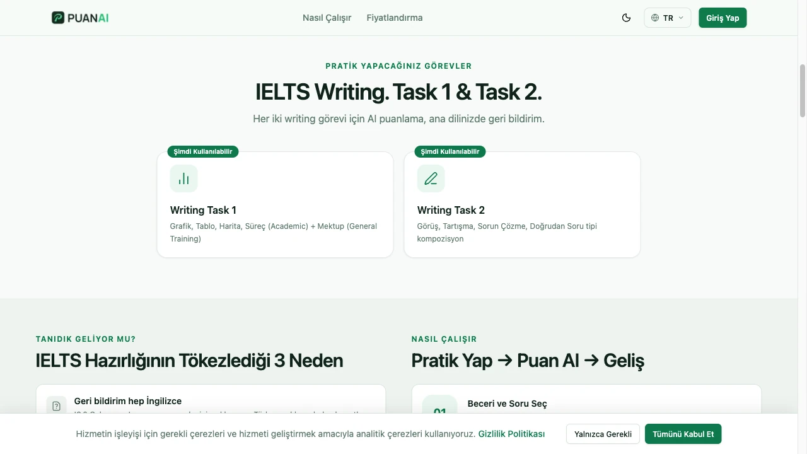The height and width of the screenshot is (454, 807).
Task: Open the Gizlilik Politikası link
Action: pyautogui.click(x=511, y=434)
